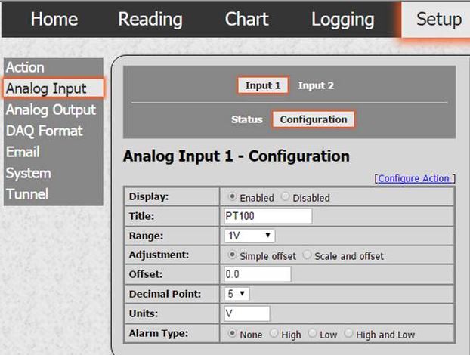This screenshot has height=355, width=470.
Task: Open the Range dropdown
Action: [x=250, y=236]
